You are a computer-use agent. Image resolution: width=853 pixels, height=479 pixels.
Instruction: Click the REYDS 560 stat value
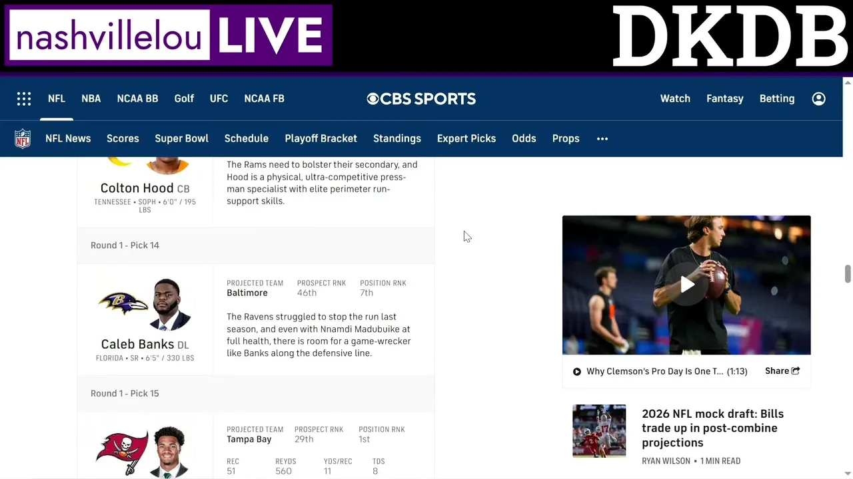pos(283,471)
